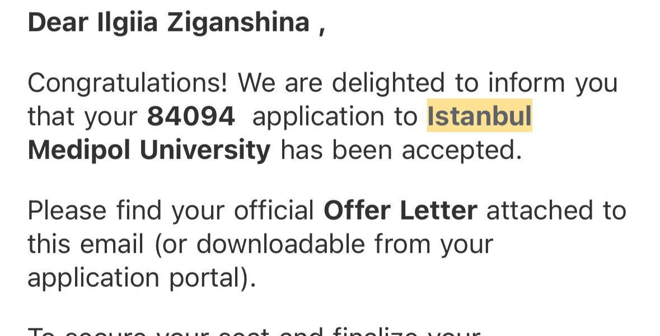Screen dimensions: 660x336
Task: Click the highlighted word Istanbul
Action: (479, 116)
